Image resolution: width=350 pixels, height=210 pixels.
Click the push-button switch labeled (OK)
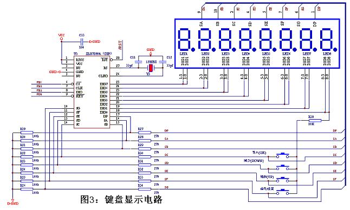pyautogui.click(x=283, y=155)
